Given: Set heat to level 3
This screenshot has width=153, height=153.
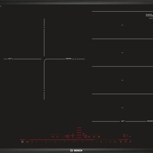Looking at the screenshot, I should [x=55, y=142].
